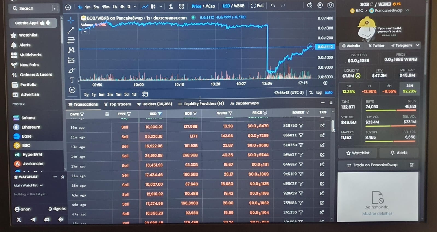Select the brush drawing tool
This screenshot has width=437, height=232.
(x=72, y=70)
